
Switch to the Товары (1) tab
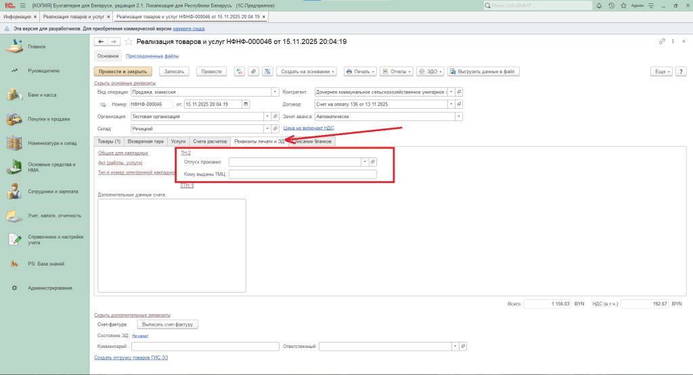coord(109,141)
